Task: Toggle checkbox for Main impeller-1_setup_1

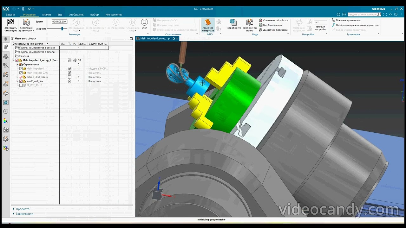Action: pyautogui.click(x=17, y=60)
